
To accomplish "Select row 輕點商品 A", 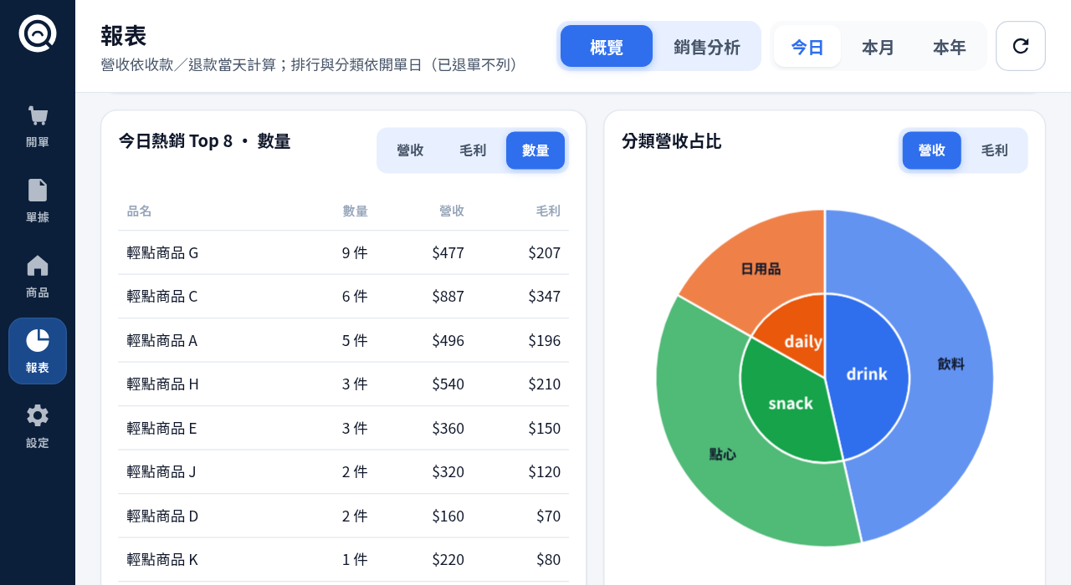I will [x=343, y=340].
